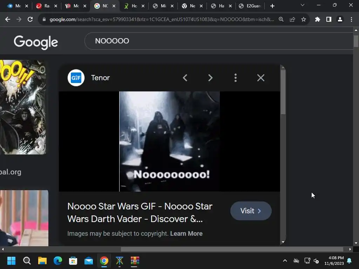Viewport: 359px width, 269px height.
Task: Close the image preview panel
Action: [260, 78]
